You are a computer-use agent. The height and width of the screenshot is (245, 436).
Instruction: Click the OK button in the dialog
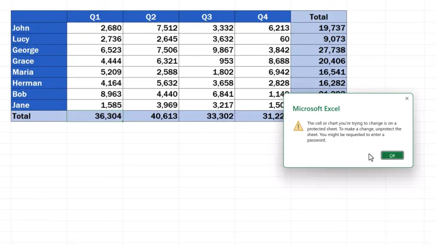[x=392, y=156]
